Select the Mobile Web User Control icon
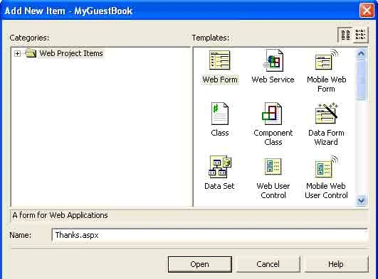The height and width of the screenshot is (279, 378). [327, 166]
